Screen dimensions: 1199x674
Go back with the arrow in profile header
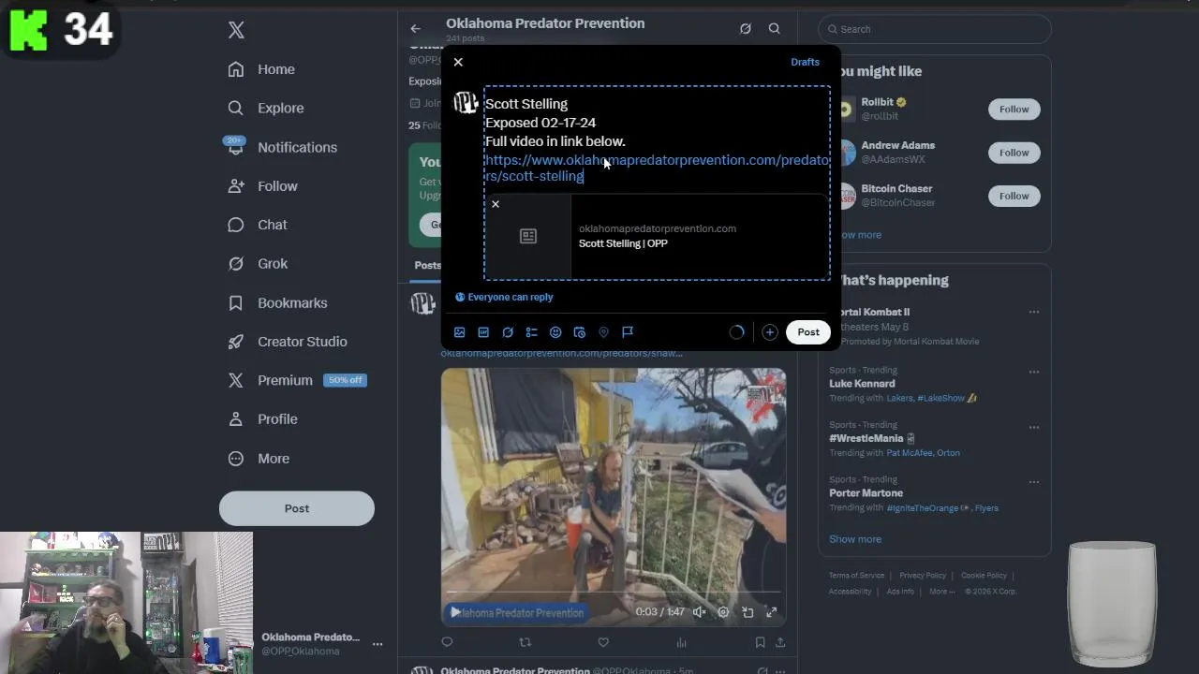click(x=416, y=29)
